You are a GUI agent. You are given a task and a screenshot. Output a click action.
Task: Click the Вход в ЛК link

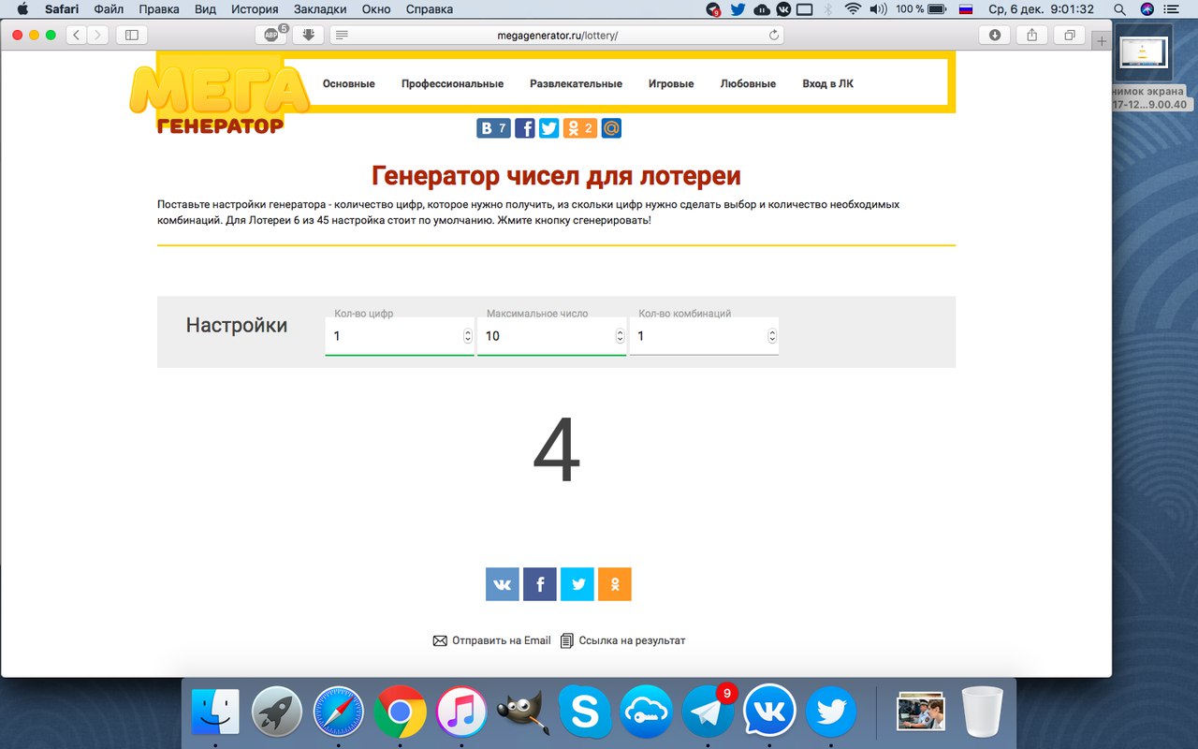pyautogui.click(x=827, y=83)
